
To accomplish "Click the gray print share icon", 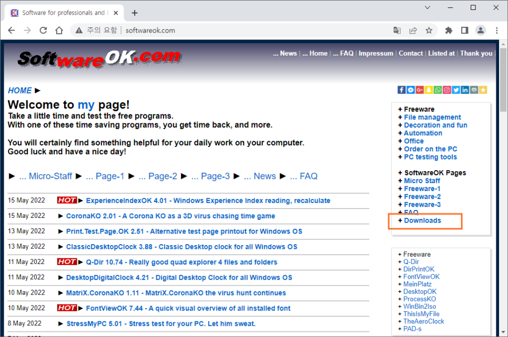I will point(474,90).
